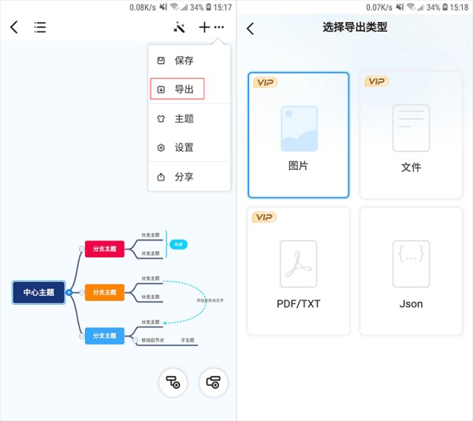
Task: Select 设置 from the popup menu
Action: 189,148
